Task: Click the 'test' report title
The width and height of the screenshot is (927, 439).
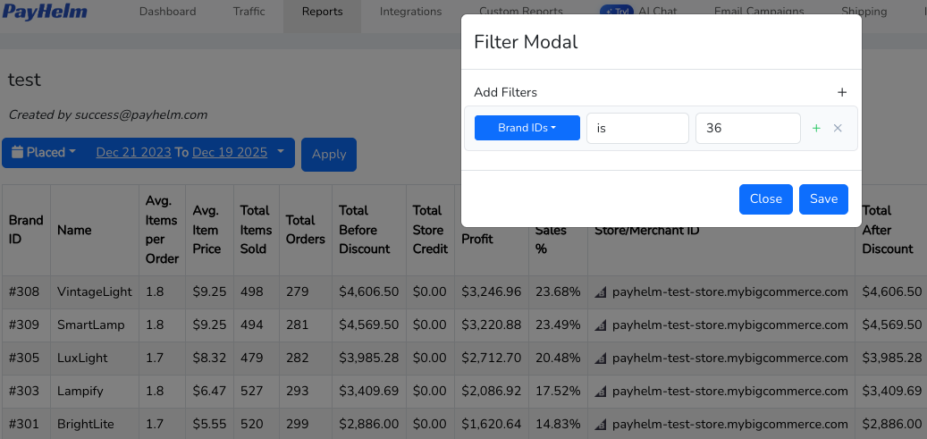Action: tap(24, 80)
